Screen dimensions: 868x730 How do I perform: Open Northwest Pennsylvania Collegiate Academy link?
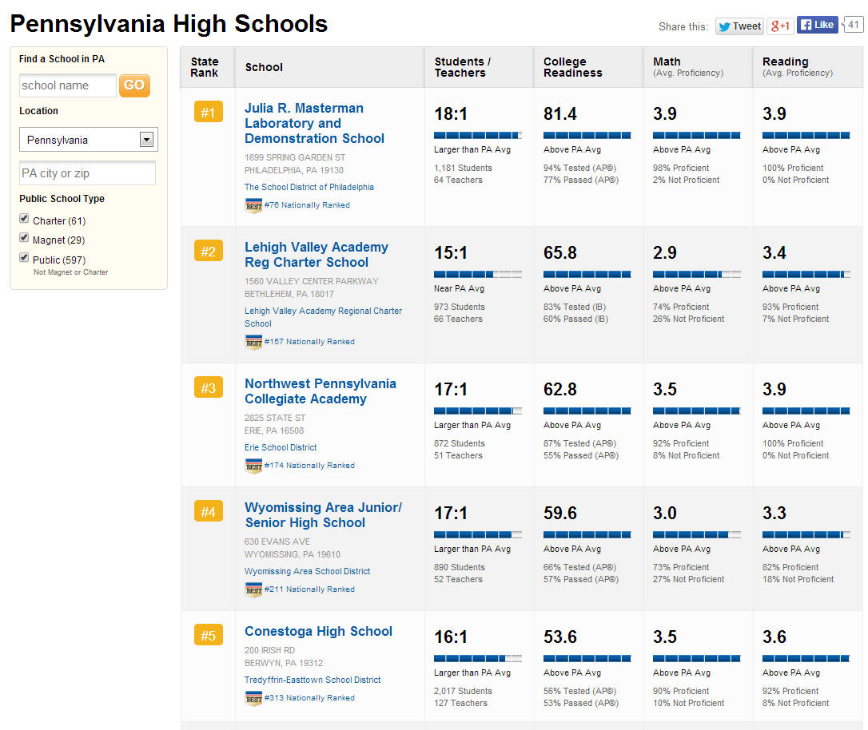[320, 391]
